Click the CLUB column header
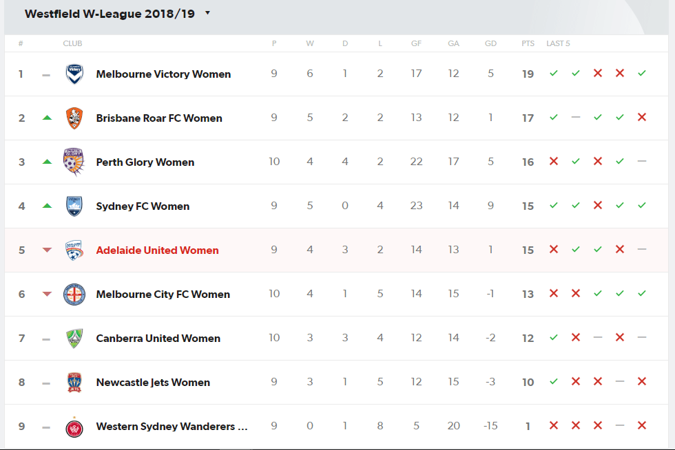The image size is (675, 450). (72, 43)
